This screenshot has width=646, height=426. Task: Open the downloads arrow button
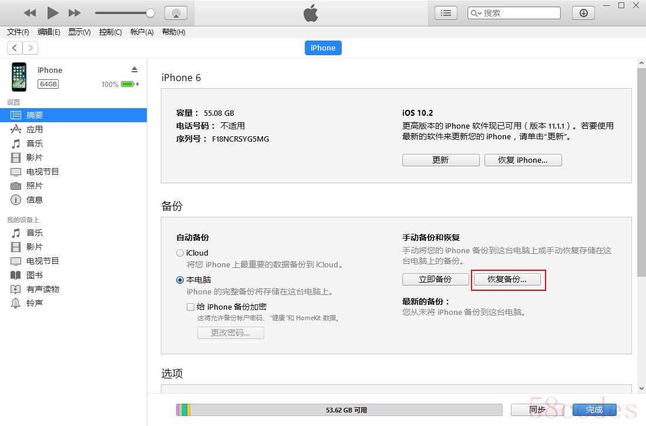pyautogui.click(x=583, y=13)
